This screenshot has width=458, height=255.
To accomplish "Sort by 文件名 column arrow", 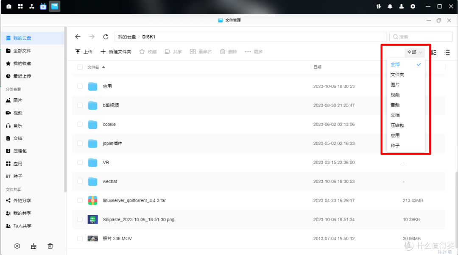I will [x=103, y=67].
